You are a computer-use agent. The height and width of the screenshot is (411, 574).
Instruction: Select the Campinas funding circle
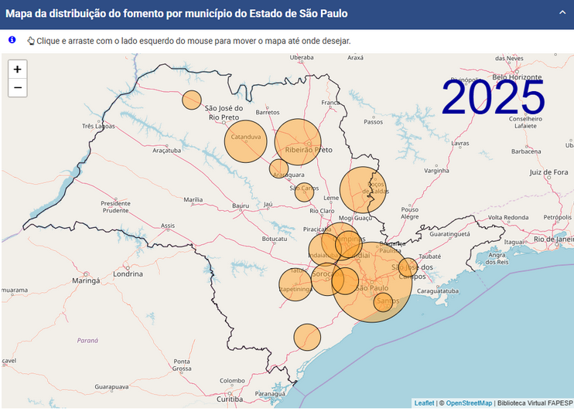click(348, 243)
